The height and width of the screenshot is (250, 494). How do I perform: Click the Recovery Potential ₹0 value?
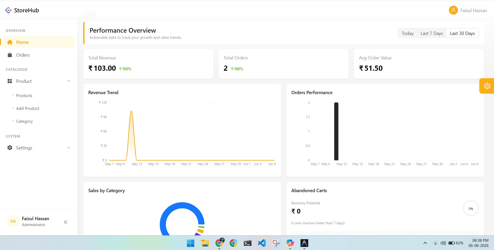pyautogui.click(x=296, y=211)
